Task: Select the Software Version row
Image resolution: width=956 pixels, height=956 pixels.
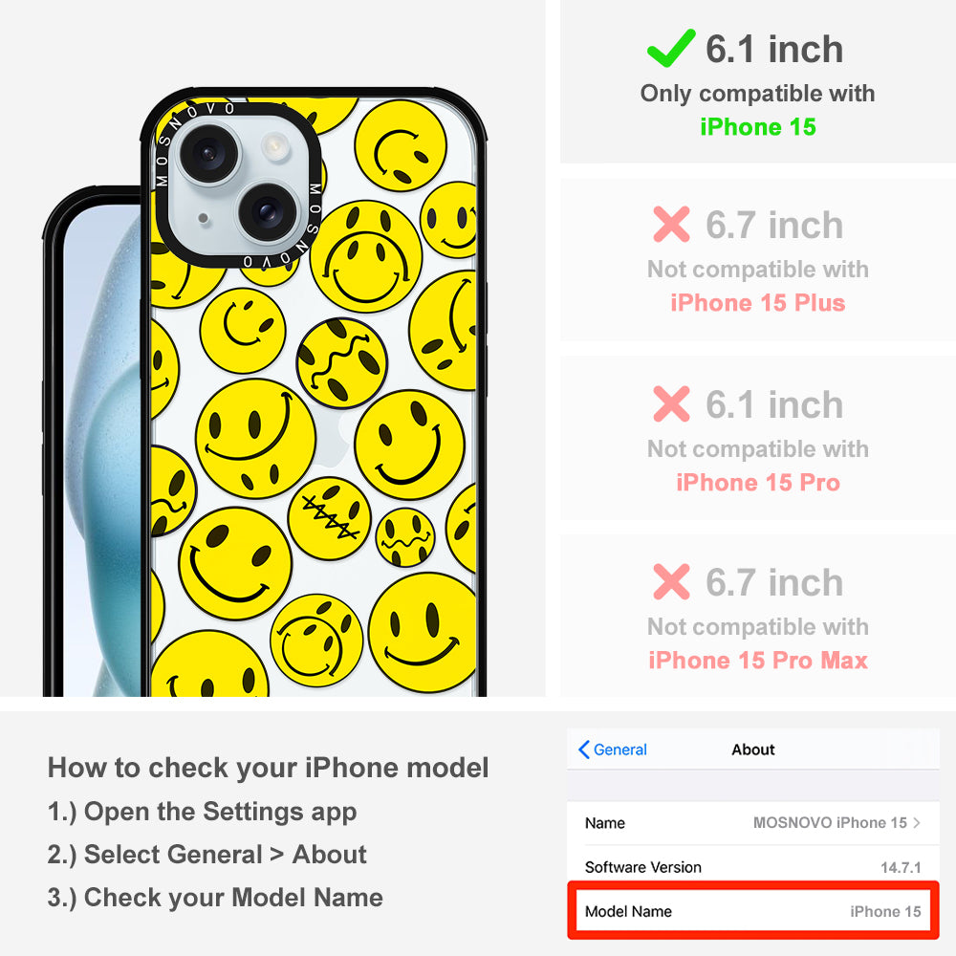Action: 753,867
